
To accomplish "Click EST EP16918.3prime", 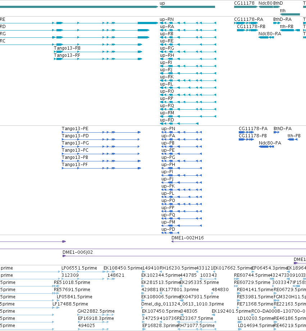I will [96, 318].
